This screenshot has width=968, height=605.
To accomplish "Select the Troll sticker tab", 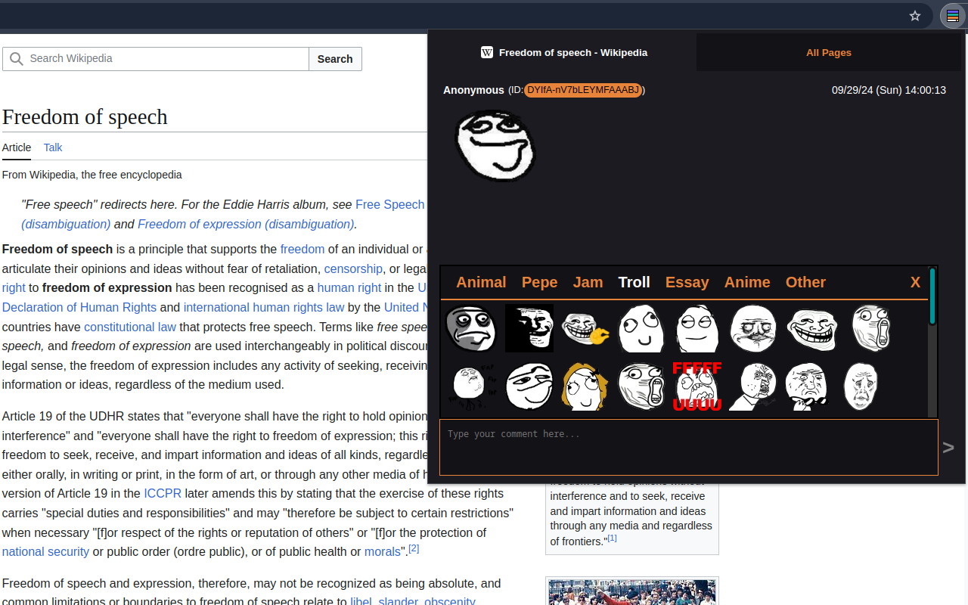I will coord(634,282).
